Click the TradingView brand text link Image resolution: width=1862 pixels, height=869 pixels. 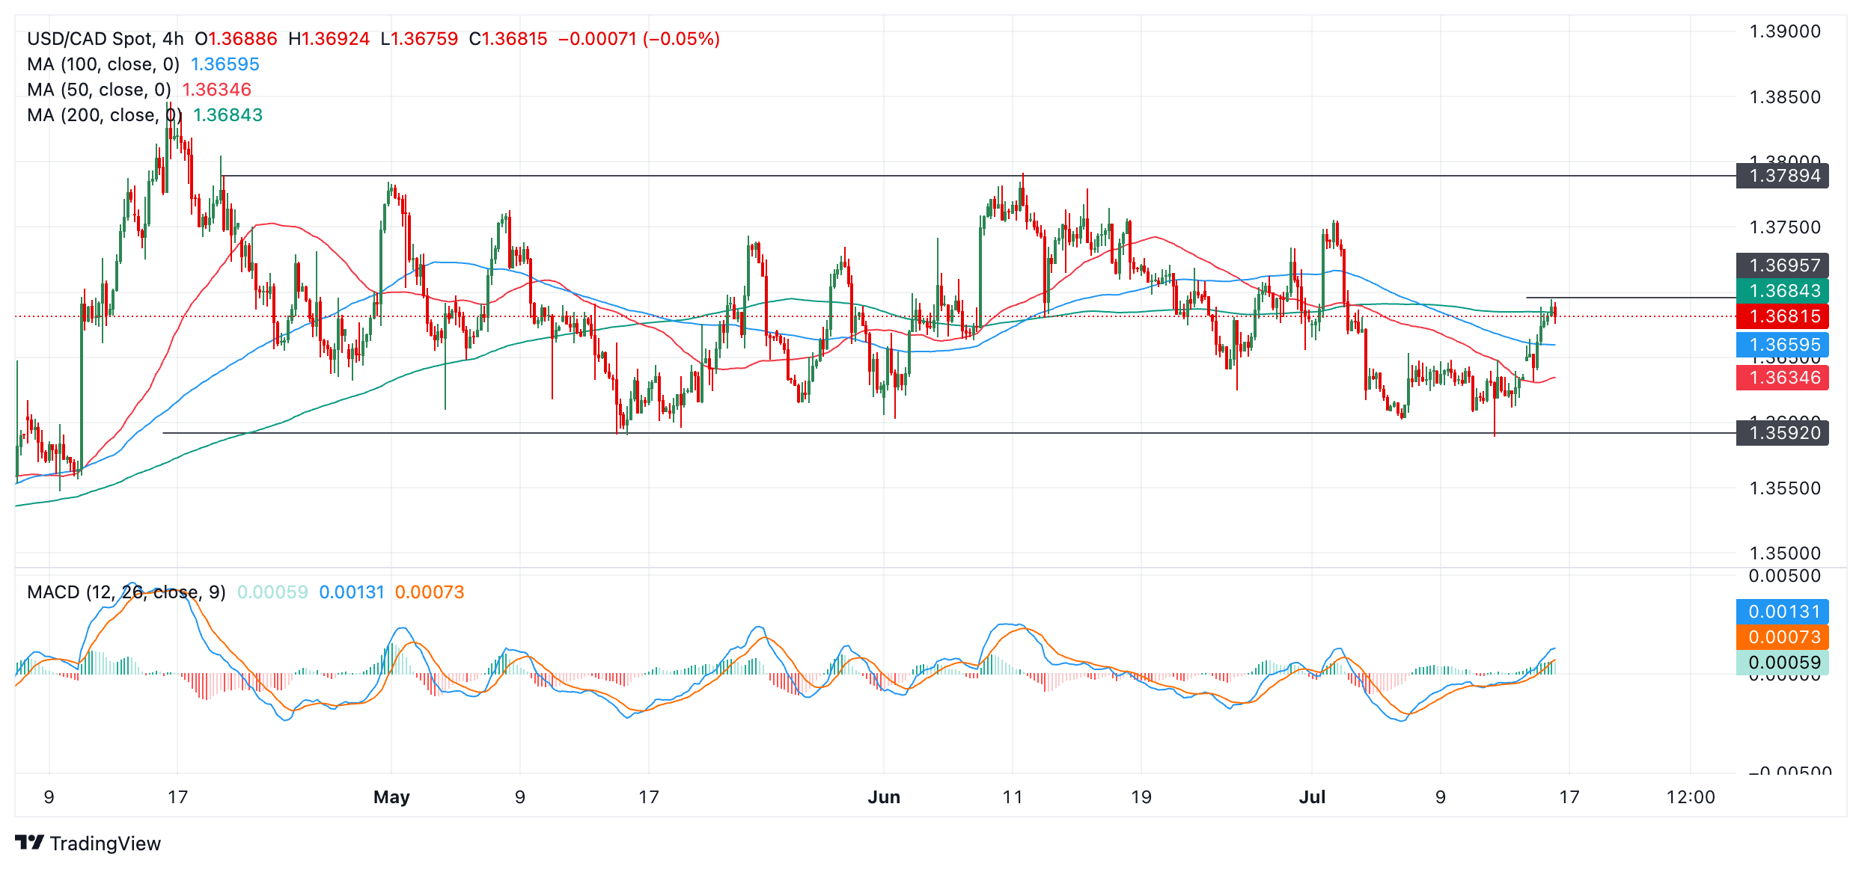pos(105,844)
